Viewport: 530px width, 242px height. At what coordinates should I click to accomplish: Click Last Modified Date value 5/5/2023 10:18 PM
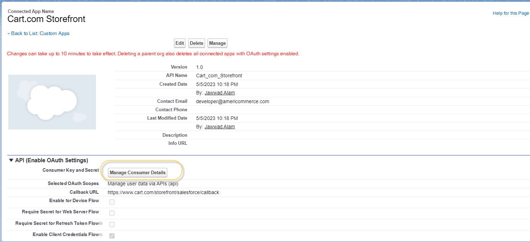(x=217, y=118)
